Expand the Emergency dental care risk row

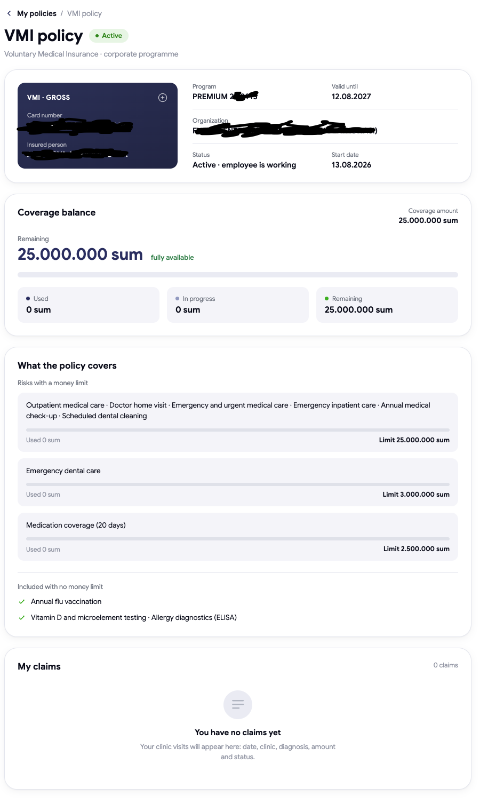[x=238, y=482]
